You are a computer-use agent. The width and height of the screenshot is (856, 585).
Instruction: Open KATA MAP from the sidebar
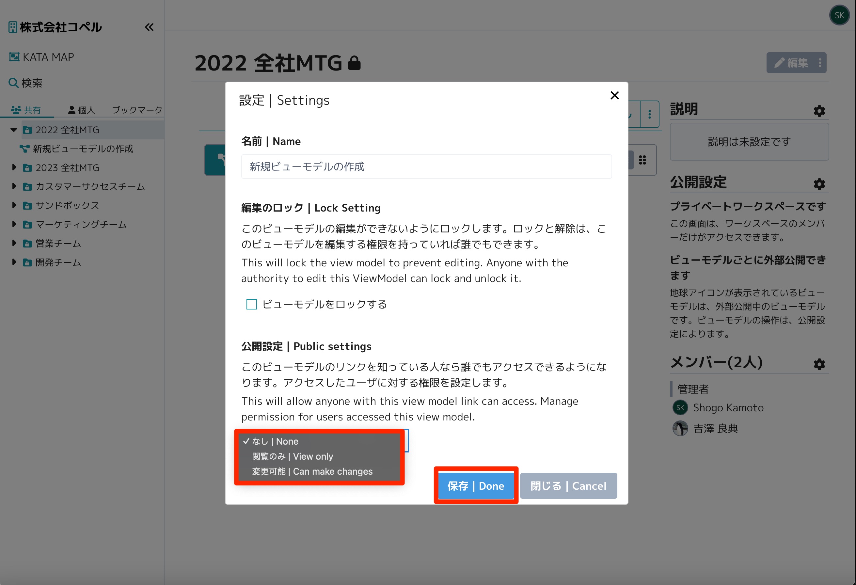coord(41,57)
